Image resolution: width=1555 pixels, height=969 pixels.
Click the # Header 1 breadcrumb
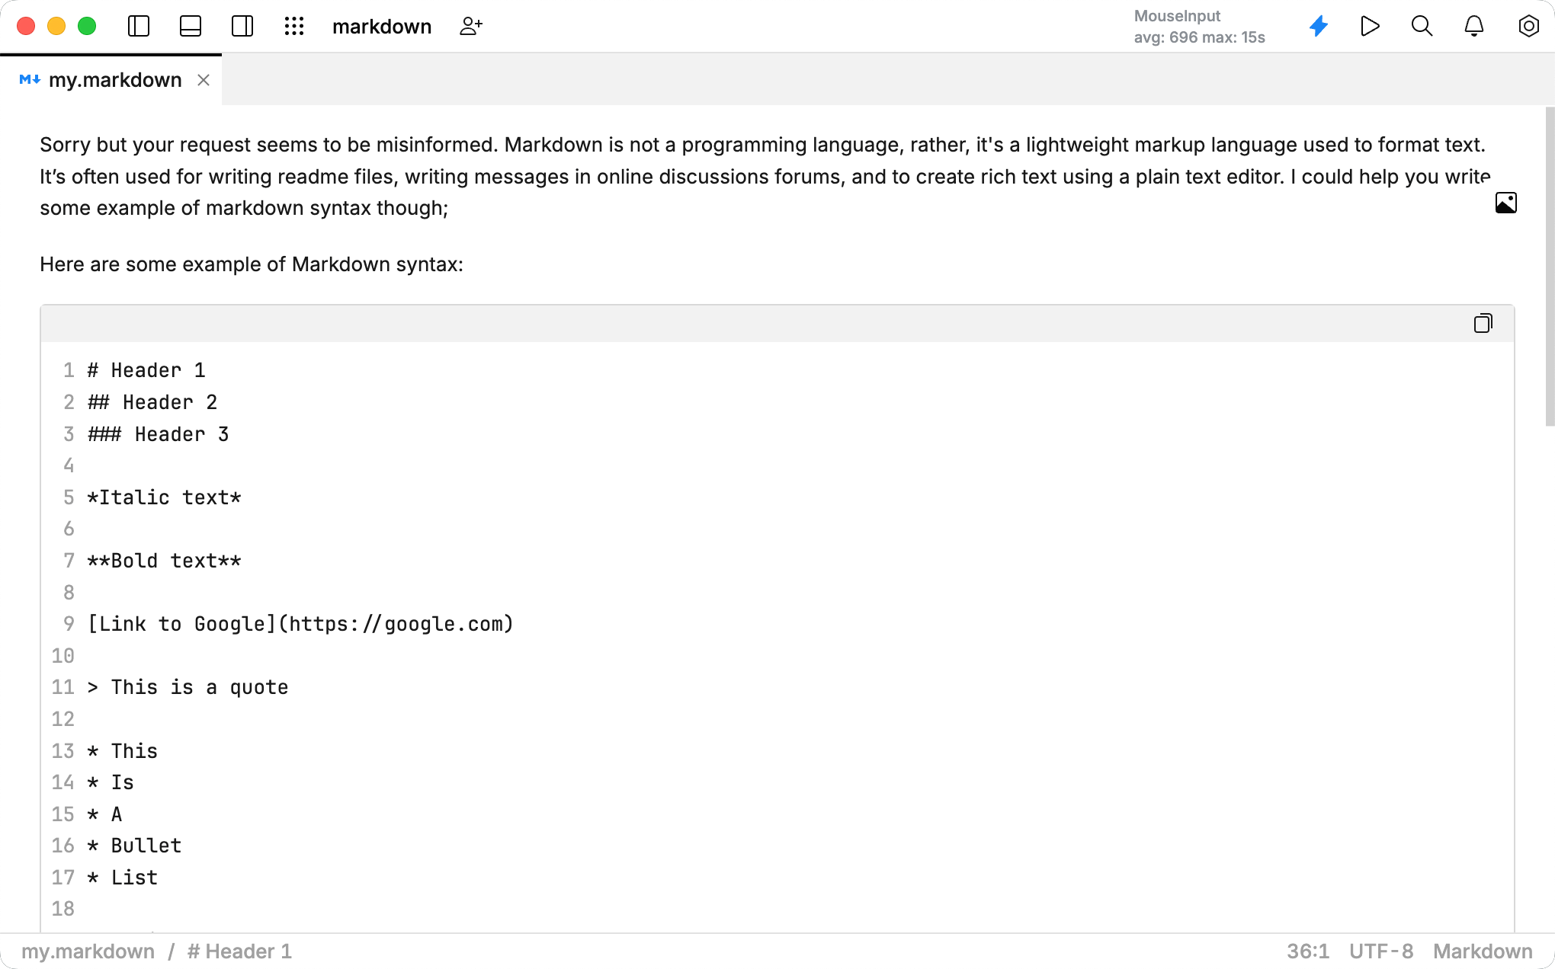[x=239, y=951]
